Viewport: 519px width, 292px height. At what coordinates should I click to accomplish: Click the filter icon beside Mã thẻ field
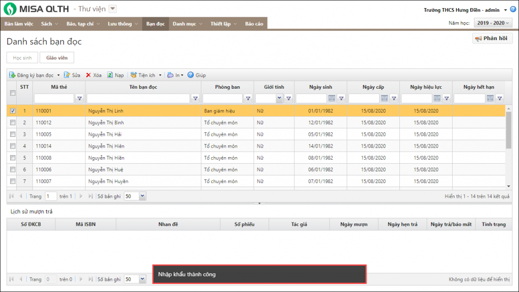80,98
